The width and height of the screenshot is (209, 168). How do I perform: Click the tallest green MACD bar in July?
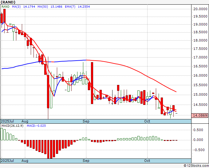pos(2,134)
